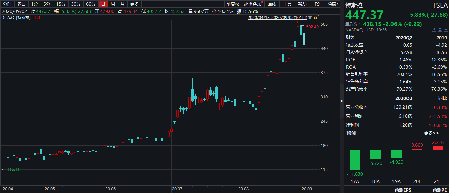
Task: Click the 21E red bar 2.216
Action: [x=438, y=148]
